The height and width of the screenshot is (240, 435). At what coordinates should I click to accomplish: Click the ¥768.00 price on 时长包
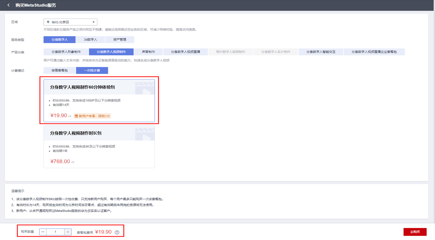point(60,161)
